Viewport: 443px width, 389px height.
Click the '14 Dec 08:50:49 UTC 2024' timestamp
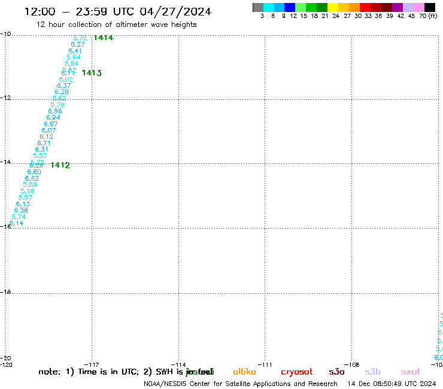pyautogui.click(x=392, y=384)
